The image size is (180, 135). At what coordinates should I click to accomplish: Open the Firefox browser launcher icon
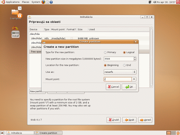click(43, 2)
